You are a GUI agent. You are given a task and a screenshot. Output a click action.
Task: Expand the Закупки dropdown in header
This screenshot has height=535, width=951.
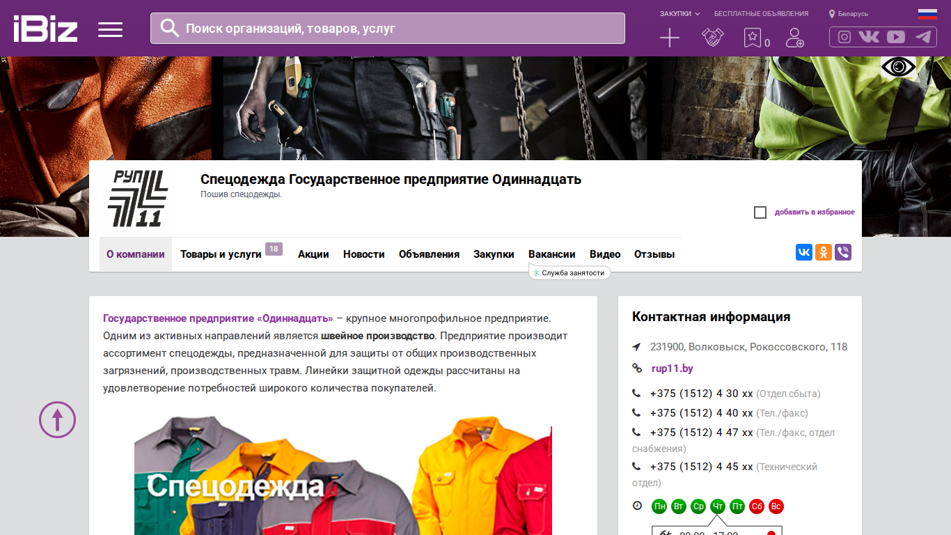680,14
